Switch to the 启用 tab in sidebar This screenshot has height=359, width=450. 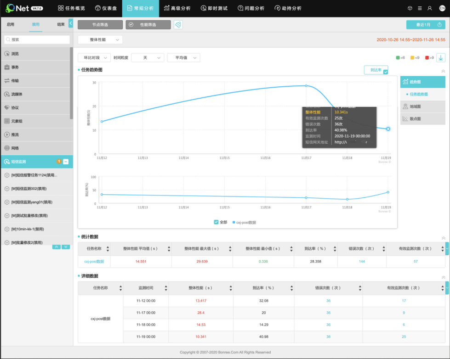[x=11, y=24]
